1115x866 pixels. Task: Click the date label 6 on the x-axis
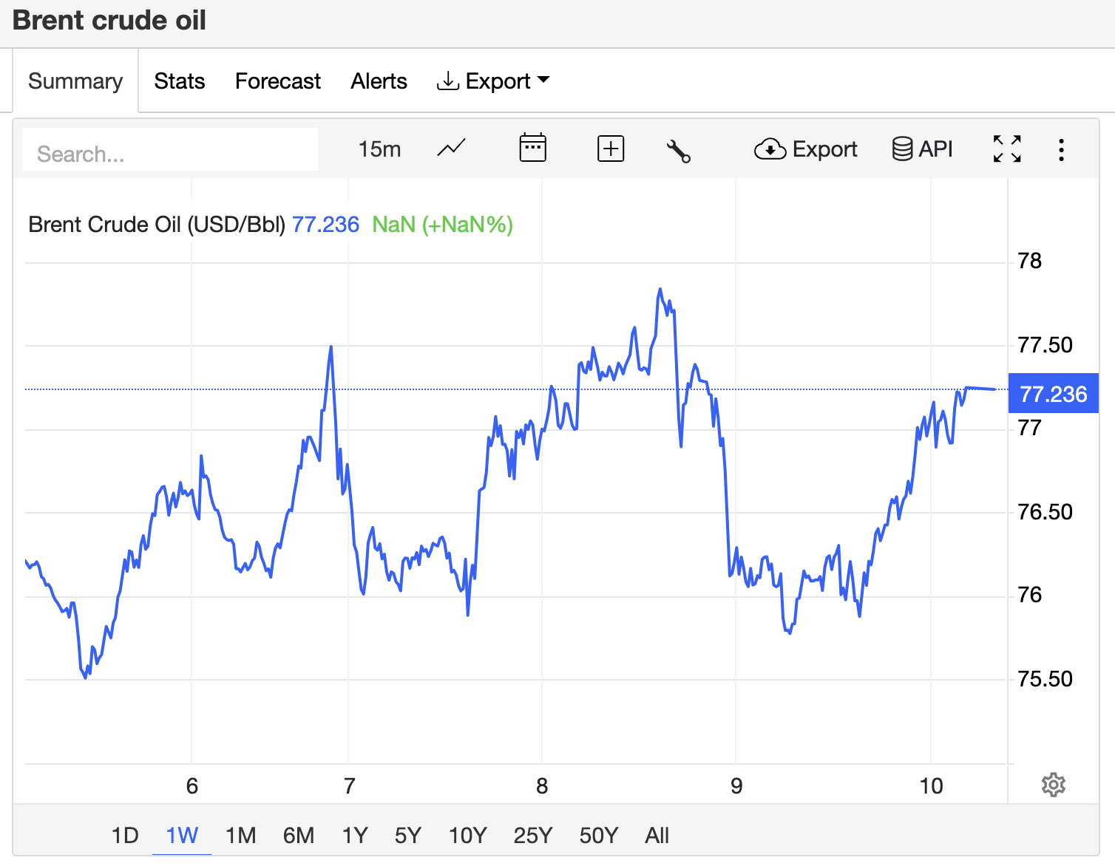[192, 785]
